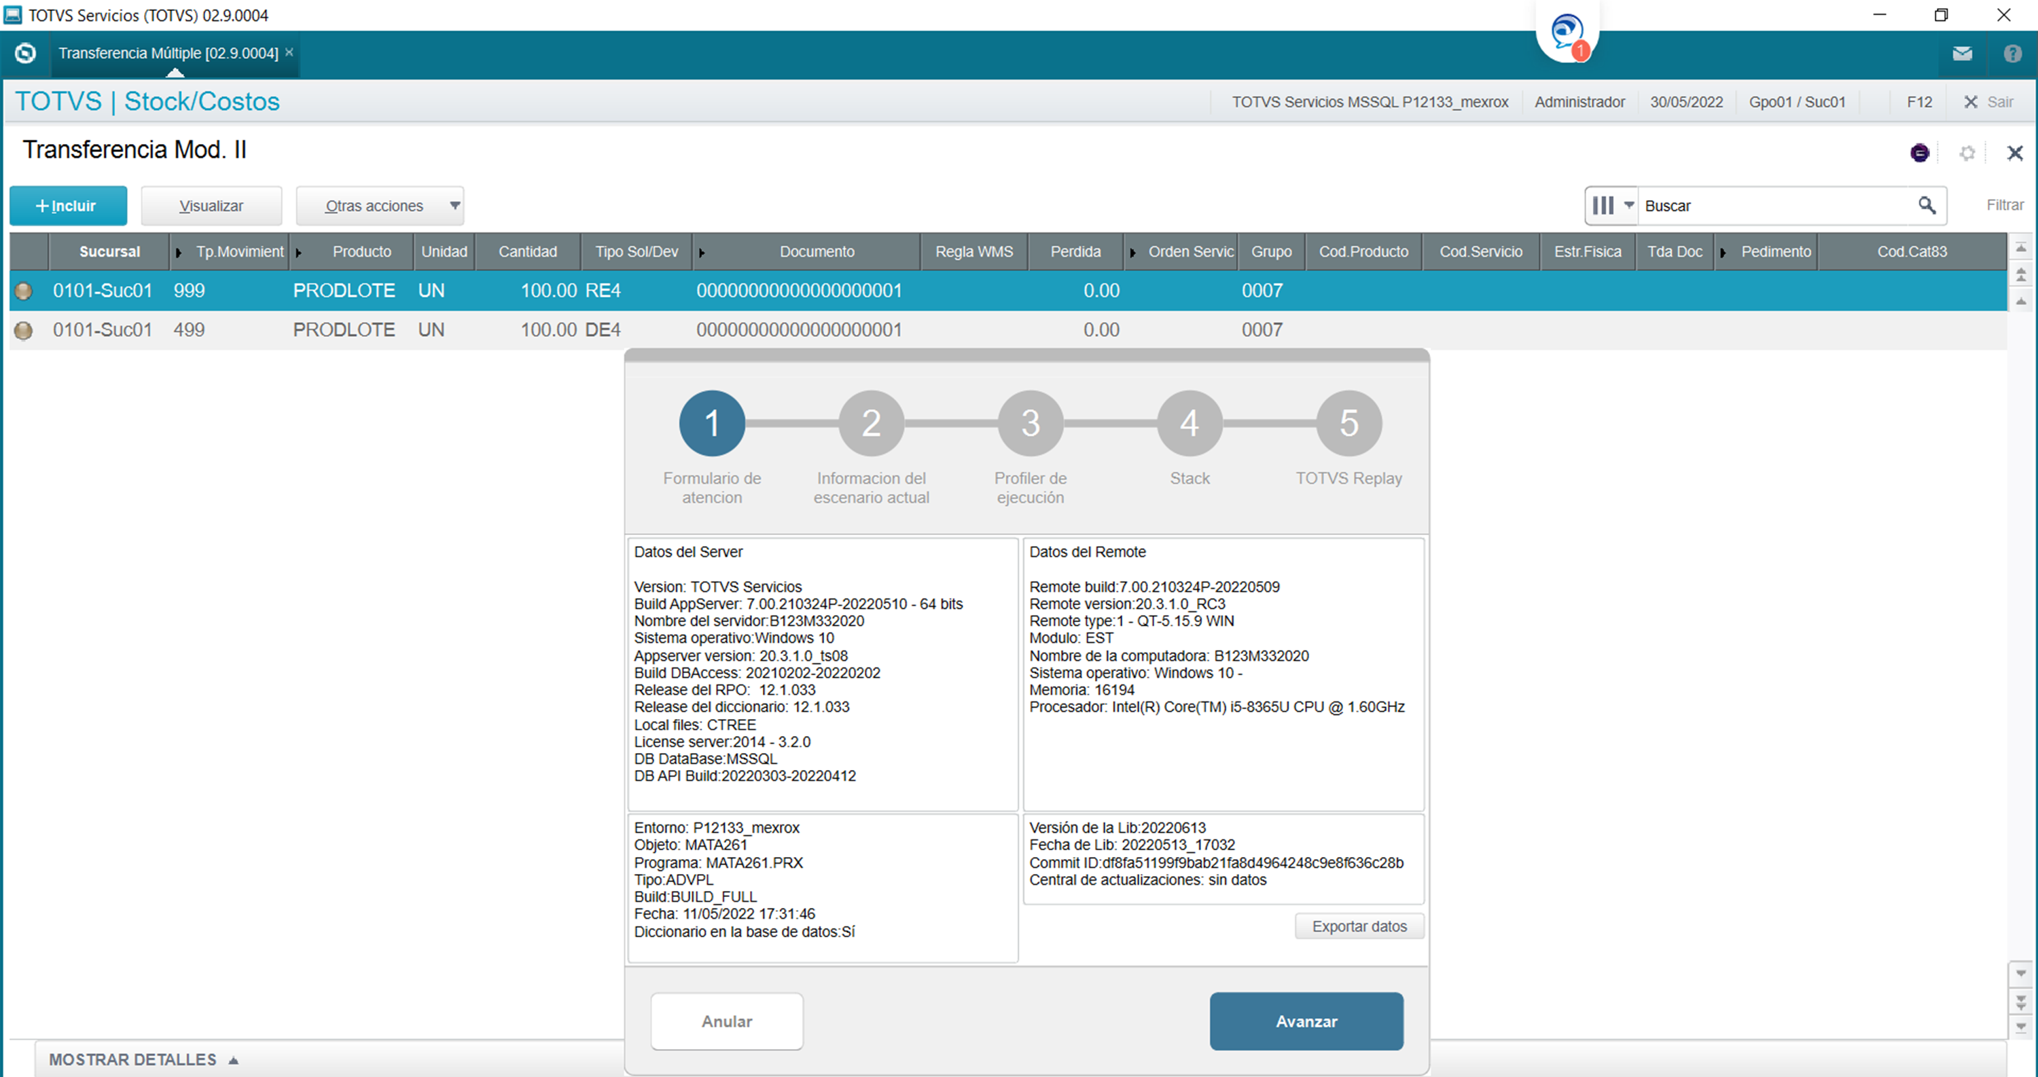Click the column layout icon beside Buscar
Viewport: 2038px width, 1077px height.
tap(1603, 206)
